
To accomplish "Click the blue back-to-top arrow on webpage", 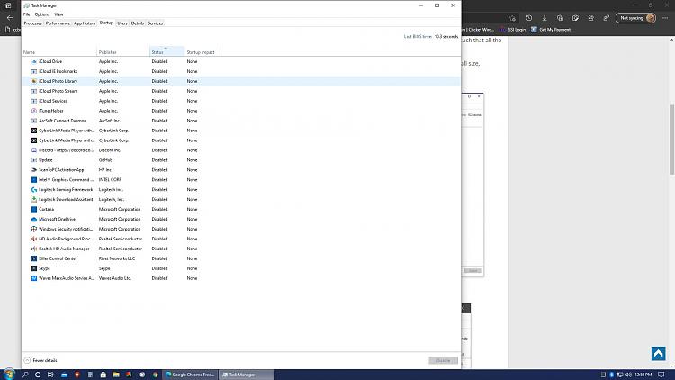I will pos(658,354).
